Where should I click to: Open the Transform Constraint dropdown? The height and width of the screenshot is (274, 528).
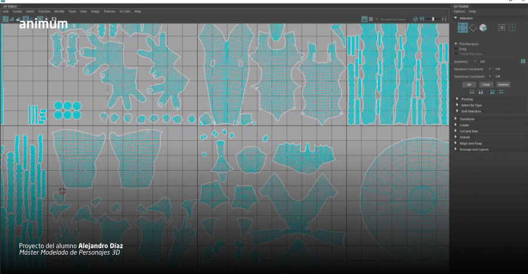pos(490,76)
